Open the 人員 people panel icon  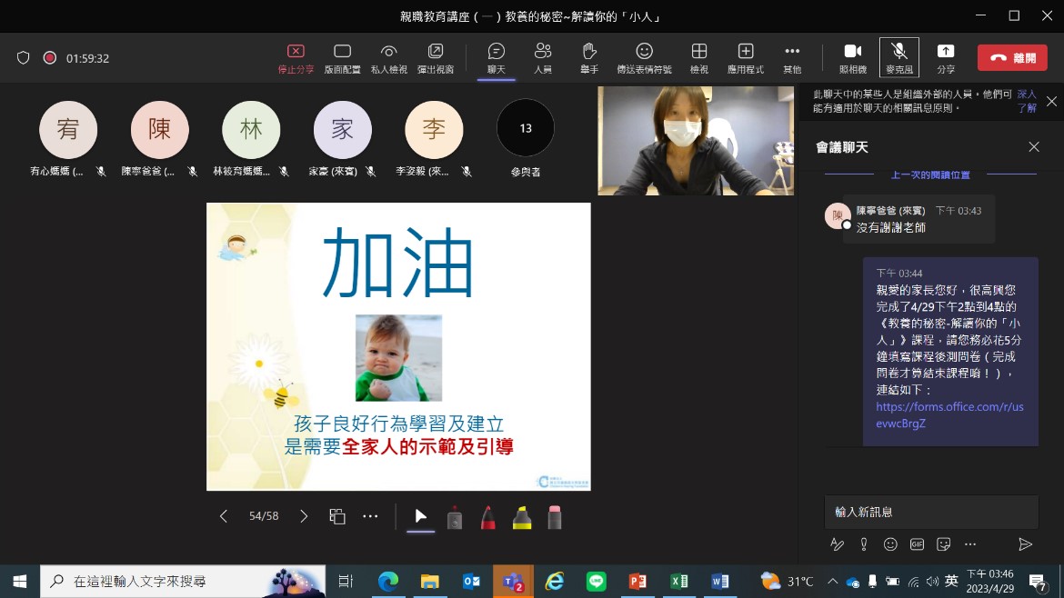pyautogui.click(x=543, y=52)
